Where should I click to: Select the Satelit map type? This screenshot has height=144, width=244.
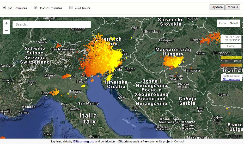point(234,23)
